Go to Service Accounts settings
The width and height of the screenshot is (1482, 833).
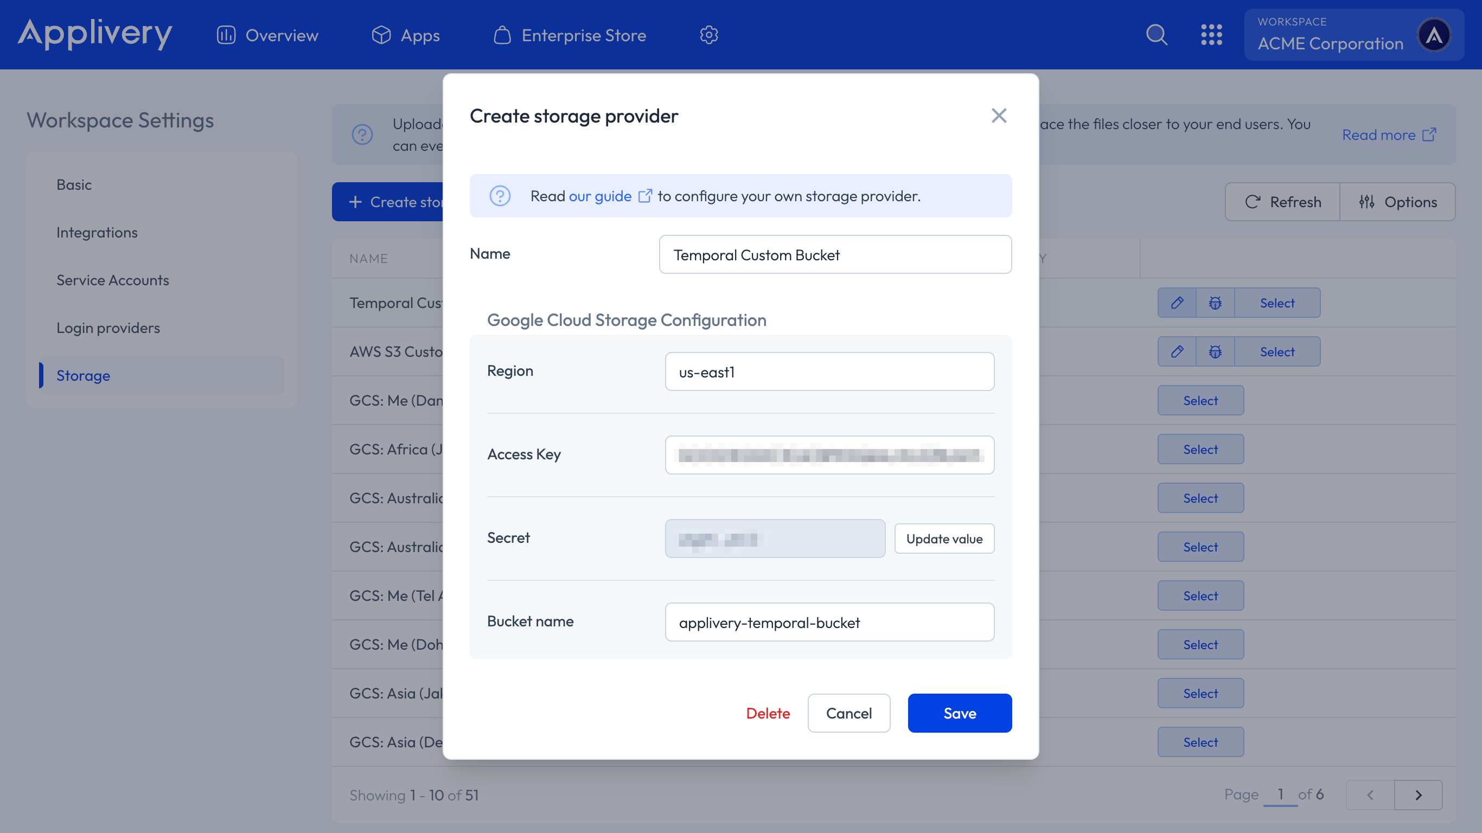112,280
